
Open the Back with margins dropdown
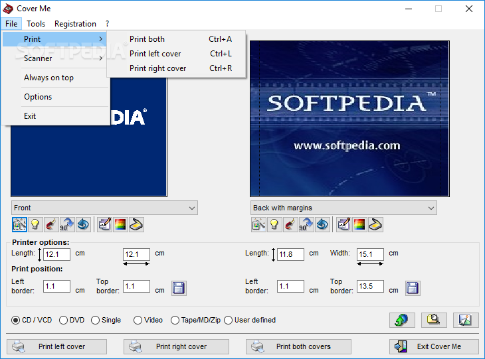click(x=343, y=208)
